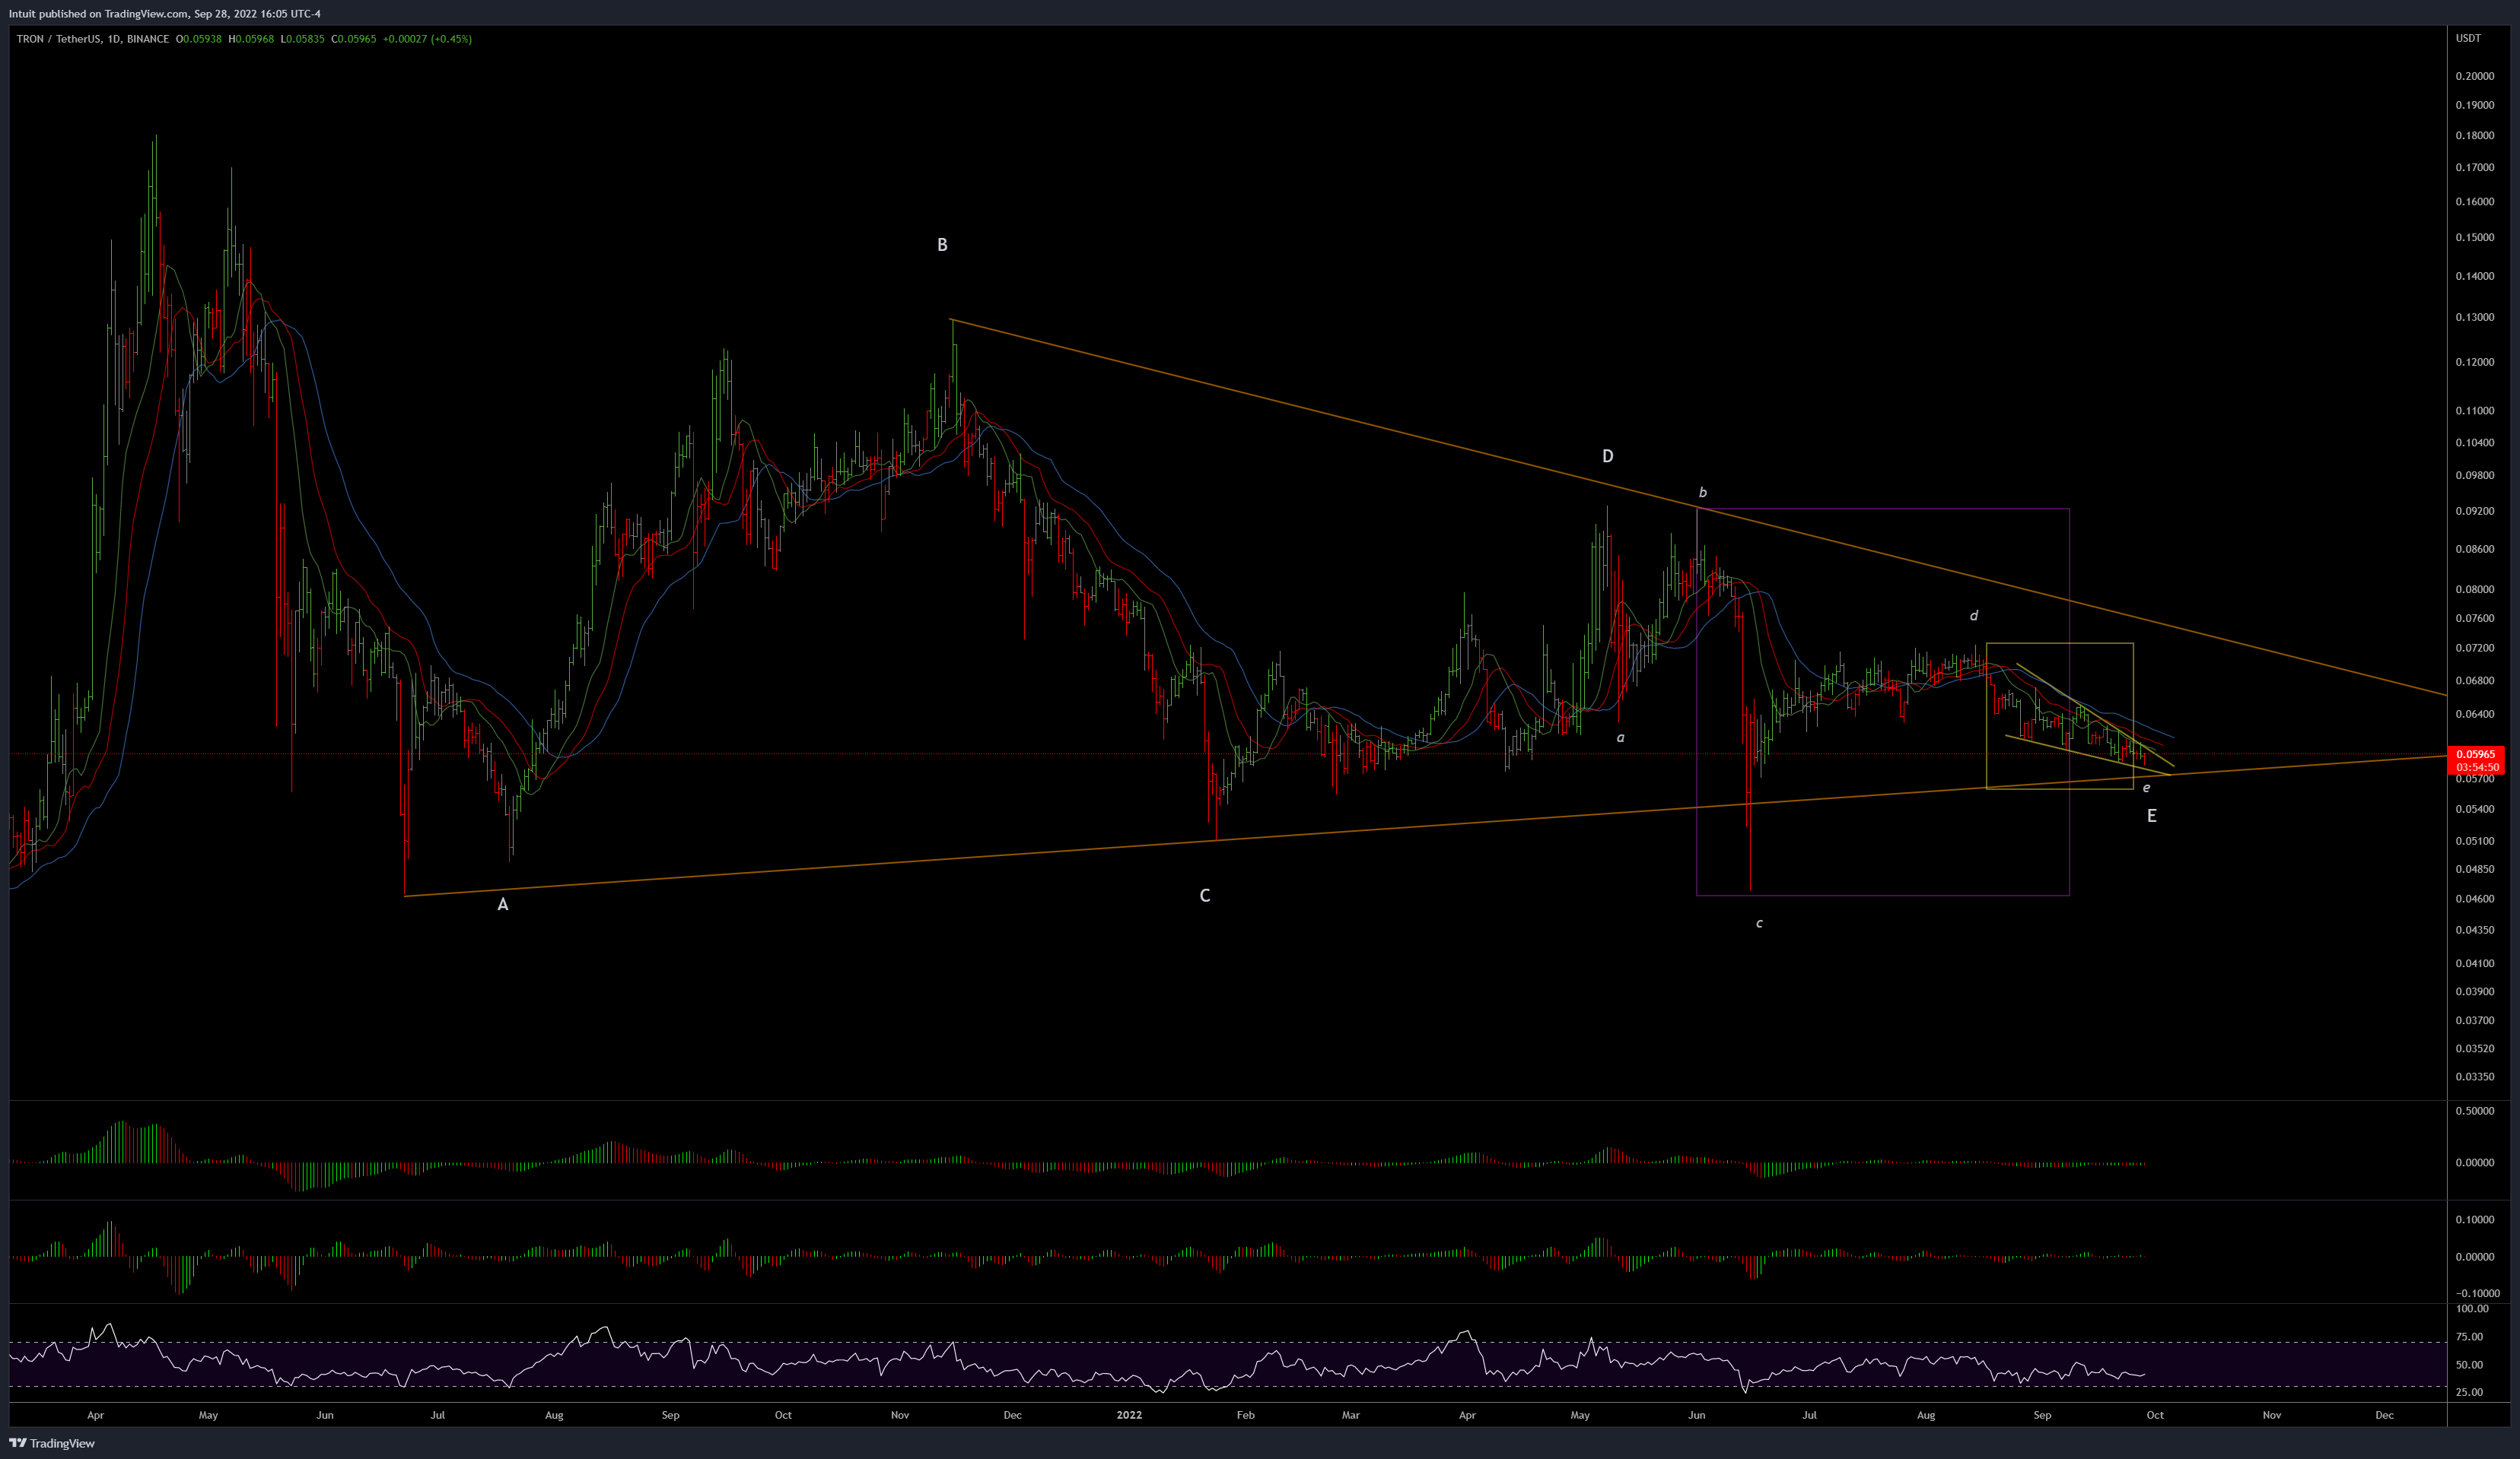Image resolution: width=2520 pixels, height=1459 pixels.
Task: Select the uppercase wave label C
Action: (x=1205, y=896)
